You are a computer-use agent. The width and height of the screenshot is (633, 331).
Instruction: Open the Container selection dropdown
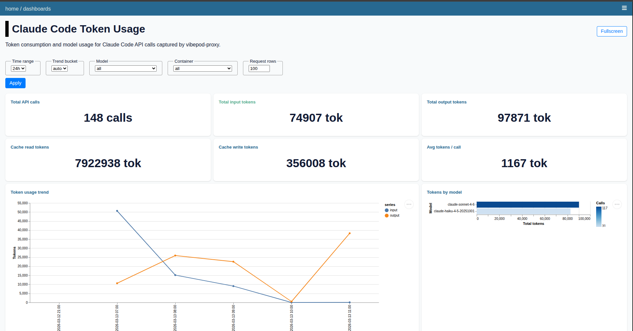(x=202, y=68)
